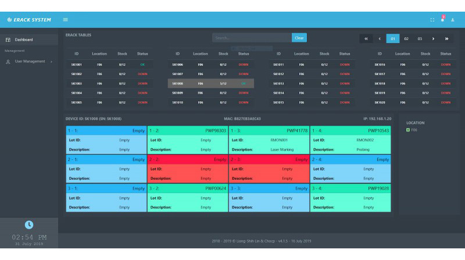Select rack row SK1007
This screenshot has width=465, height=260.
click(x=211, y=74)
